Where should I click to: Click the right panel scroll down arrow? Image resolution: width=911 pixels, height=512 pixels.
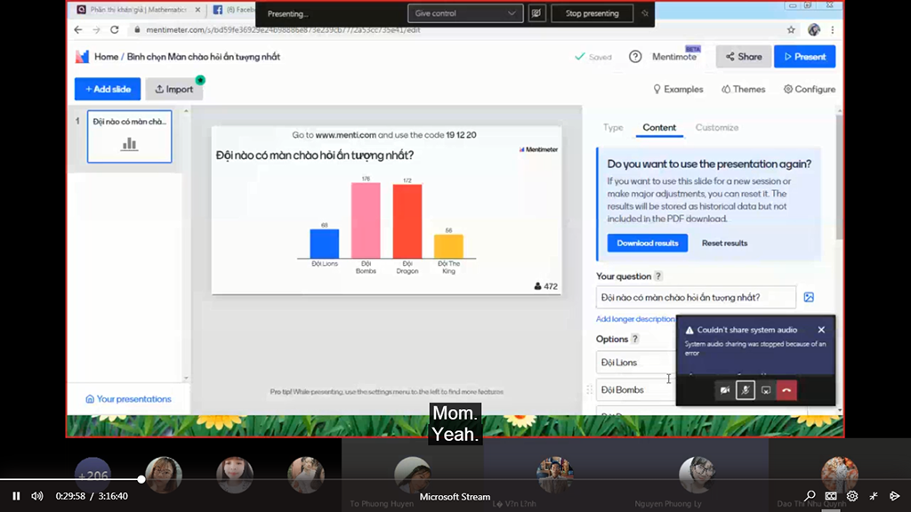pos(840,411)
